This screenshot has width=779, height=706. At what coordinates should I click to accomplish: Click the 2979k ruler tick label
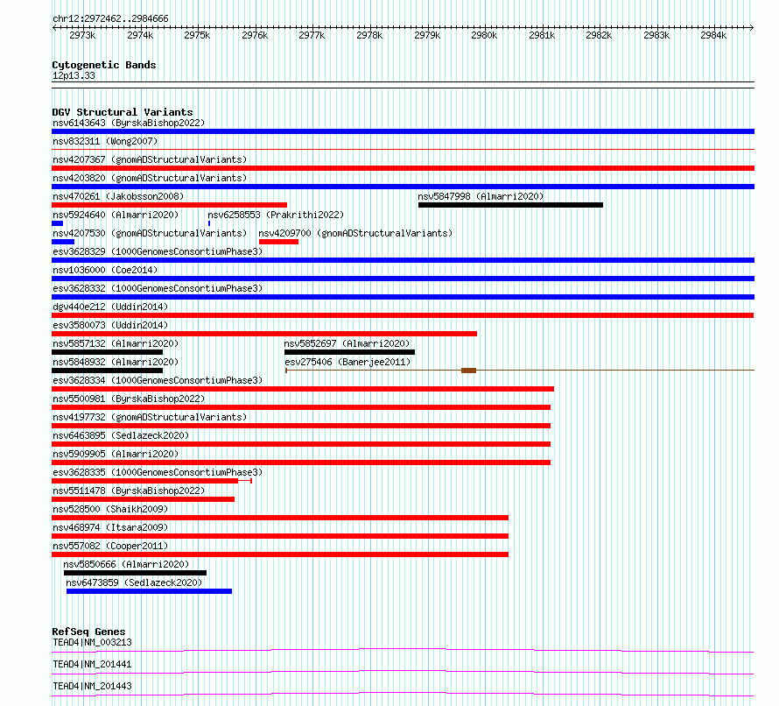427,35
